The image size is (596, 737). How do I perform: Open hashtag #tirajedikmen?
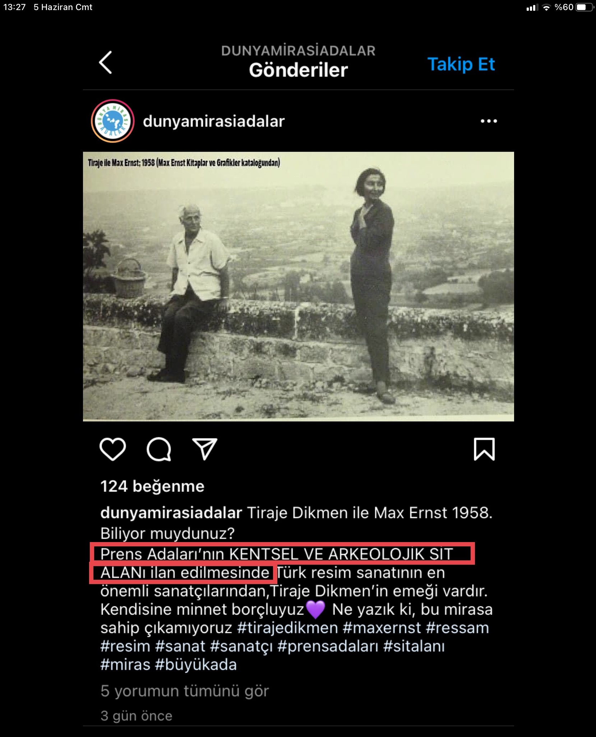(x=288, y=628)
